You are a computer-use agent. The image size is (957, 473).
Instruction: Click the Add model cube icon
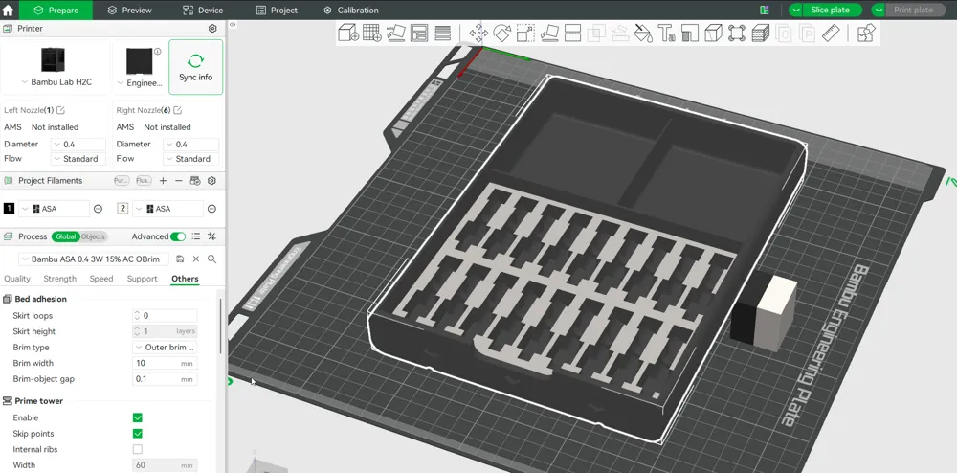point(348,33)
